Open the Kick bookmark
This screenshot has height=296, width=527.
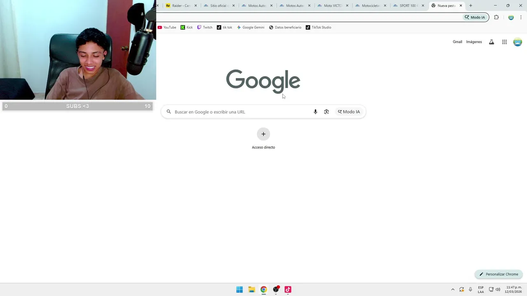[x=187, y=28]
